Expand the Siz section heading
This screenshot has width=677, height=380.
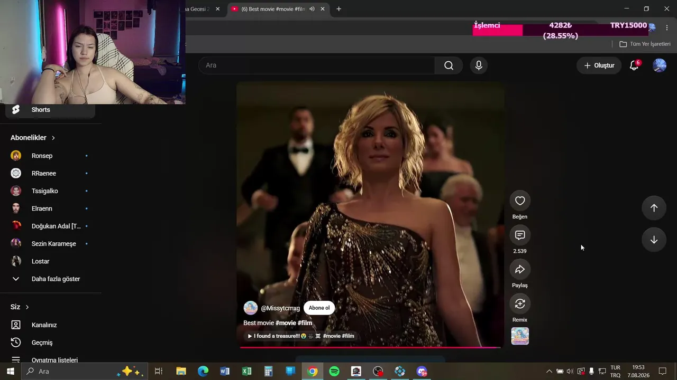pyautogui.click(x=20, y=307)
